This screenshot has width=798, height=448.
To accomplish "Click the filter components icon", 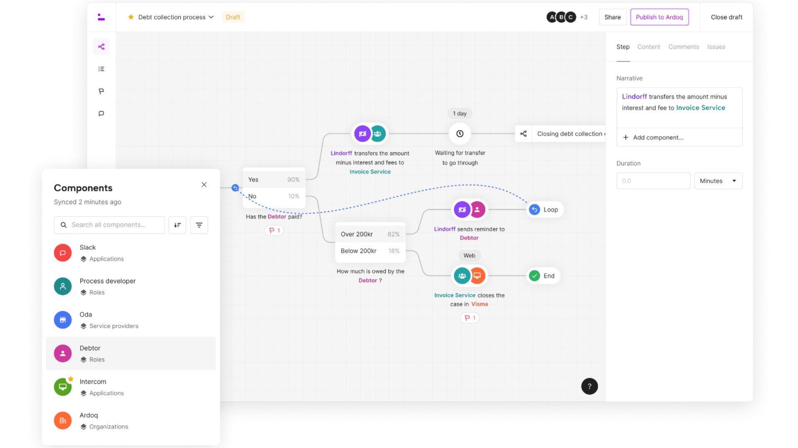I will 199,225.
